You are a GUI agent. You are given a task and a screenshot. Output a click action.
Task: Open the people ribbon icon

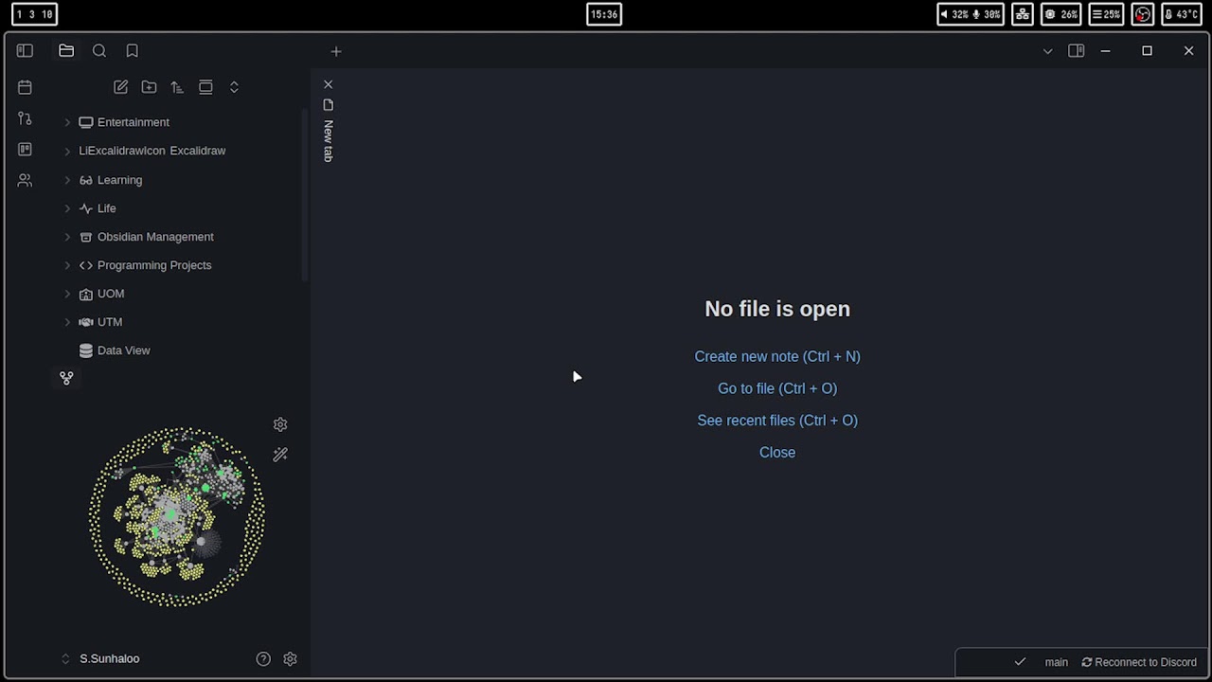(25, 180)
